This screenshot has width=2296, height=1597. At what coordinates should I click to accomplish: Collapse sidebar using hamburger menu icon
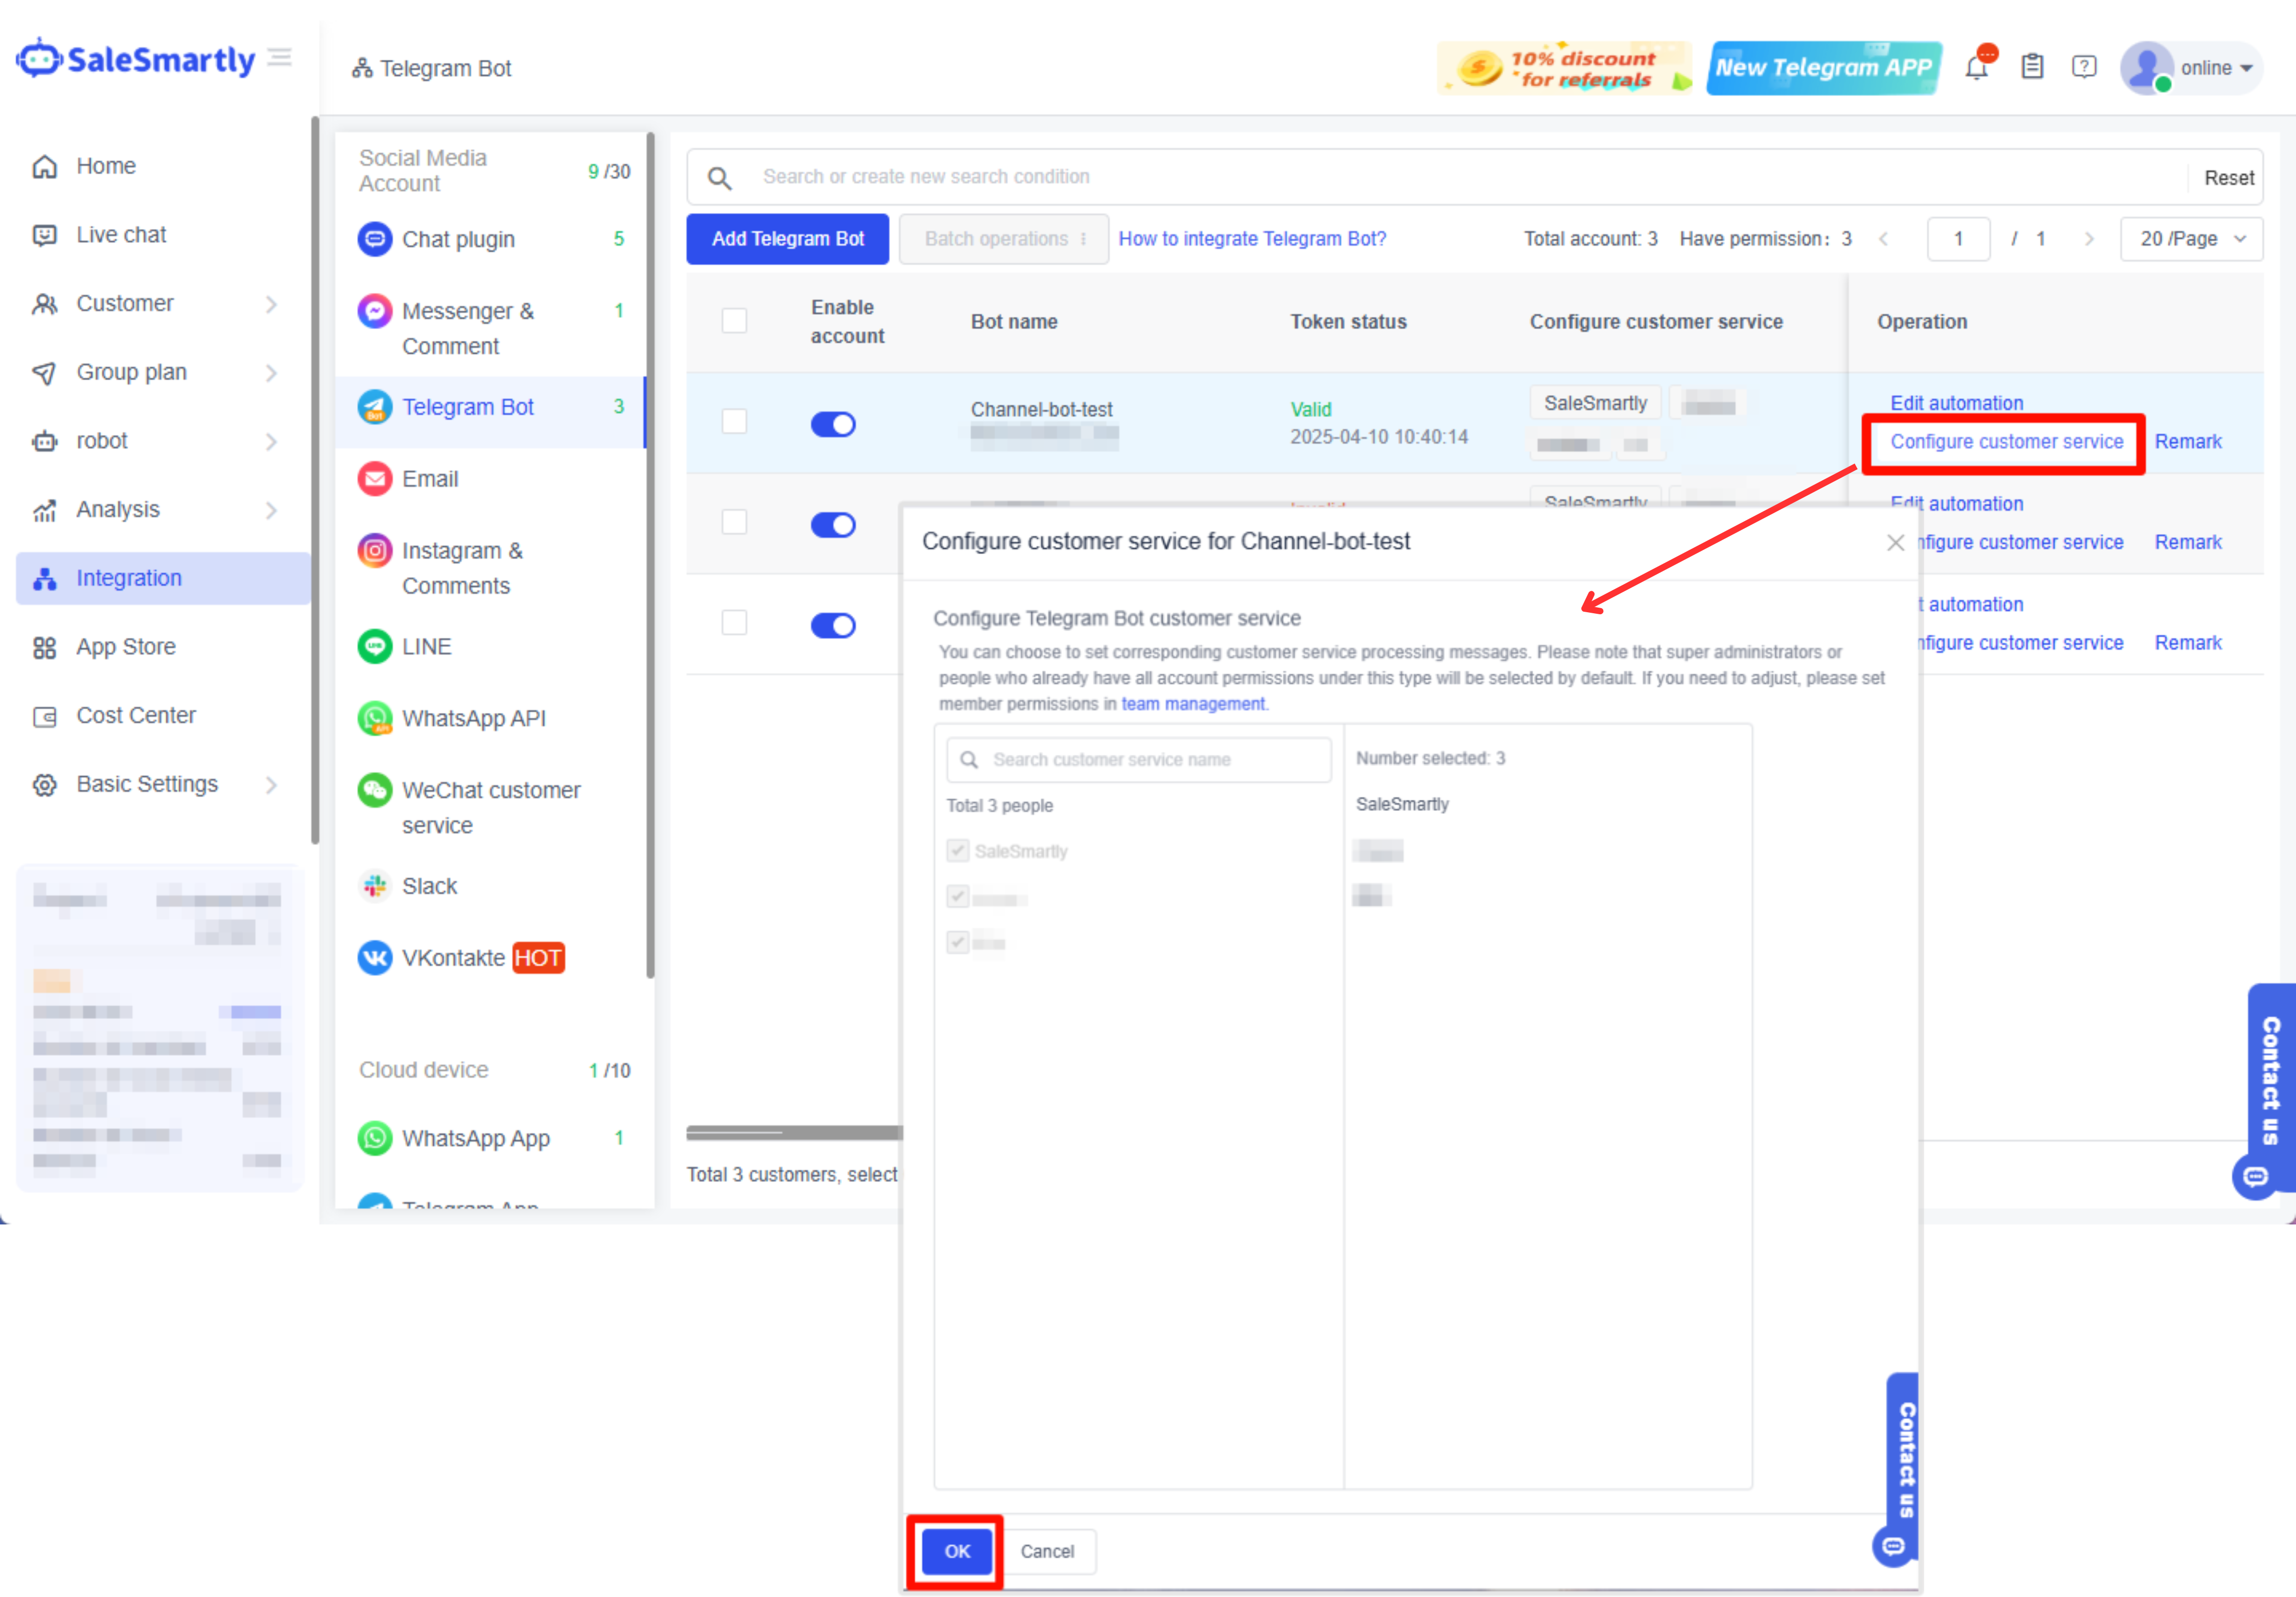tap(280, 58)
